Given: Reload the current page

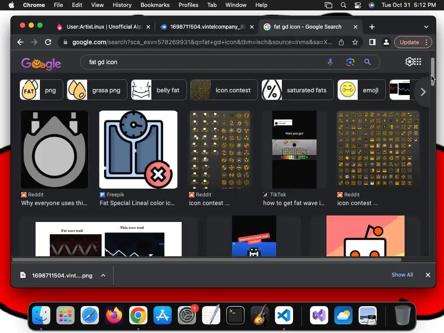Looking at the screenshot, I should pyautogui.click(x=48, y=42).
